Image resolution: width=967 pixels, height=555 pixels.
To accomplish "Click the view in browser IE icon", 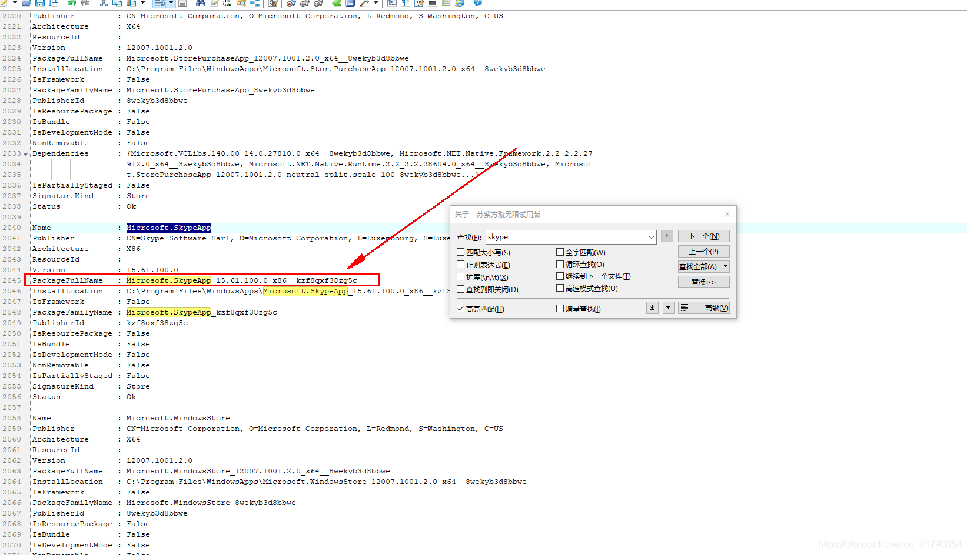I will click(x=459, y=3).
